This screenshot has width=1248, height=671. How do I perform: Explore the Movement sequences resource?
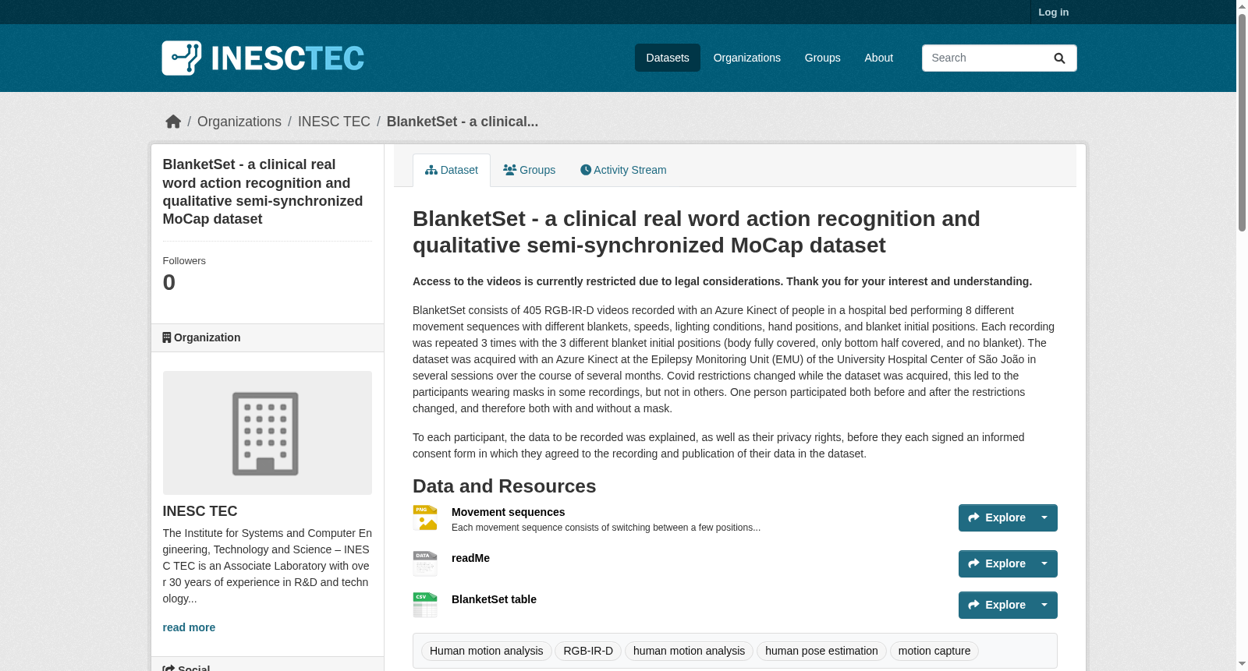(x=996, y=517)
